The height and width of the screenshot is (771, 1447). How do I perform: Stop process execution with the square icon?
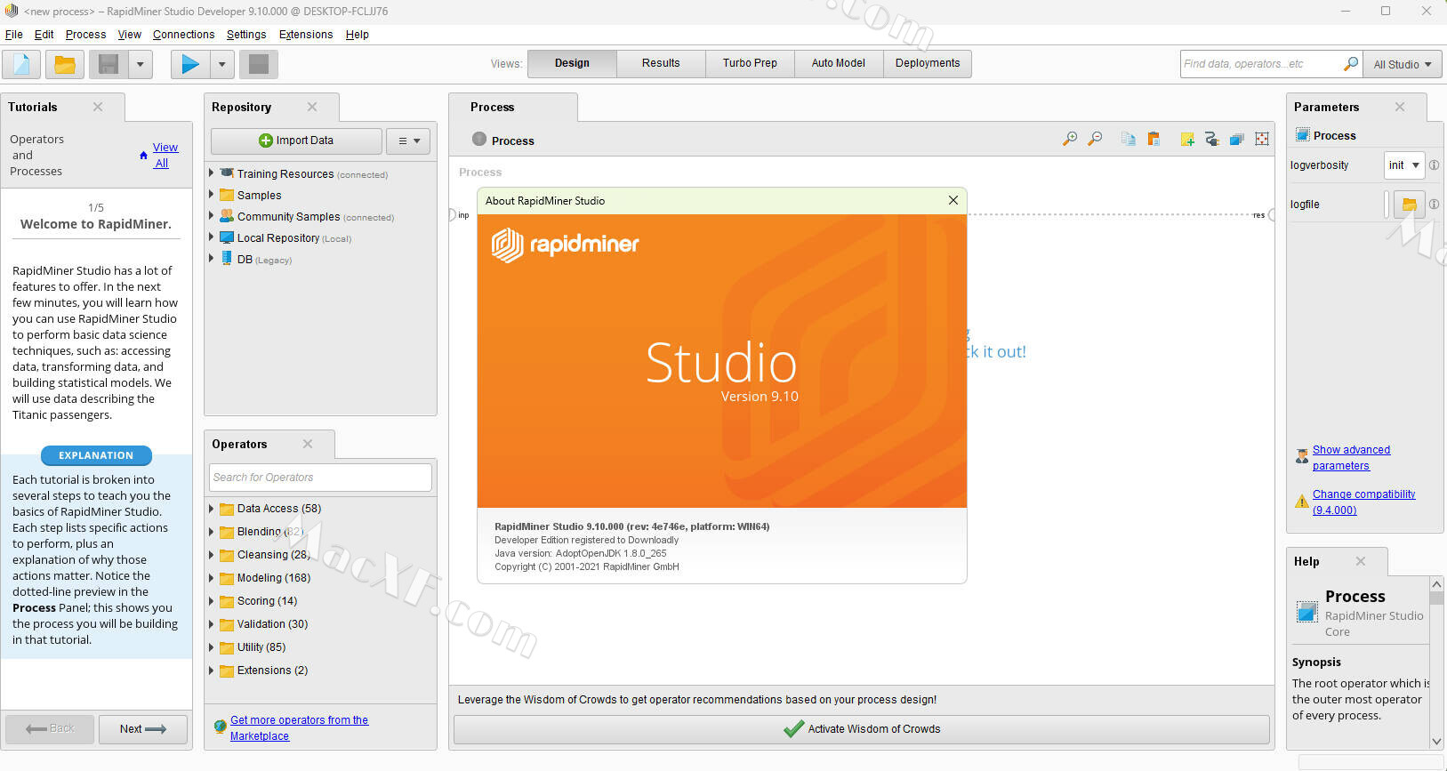tap(258, 64)
